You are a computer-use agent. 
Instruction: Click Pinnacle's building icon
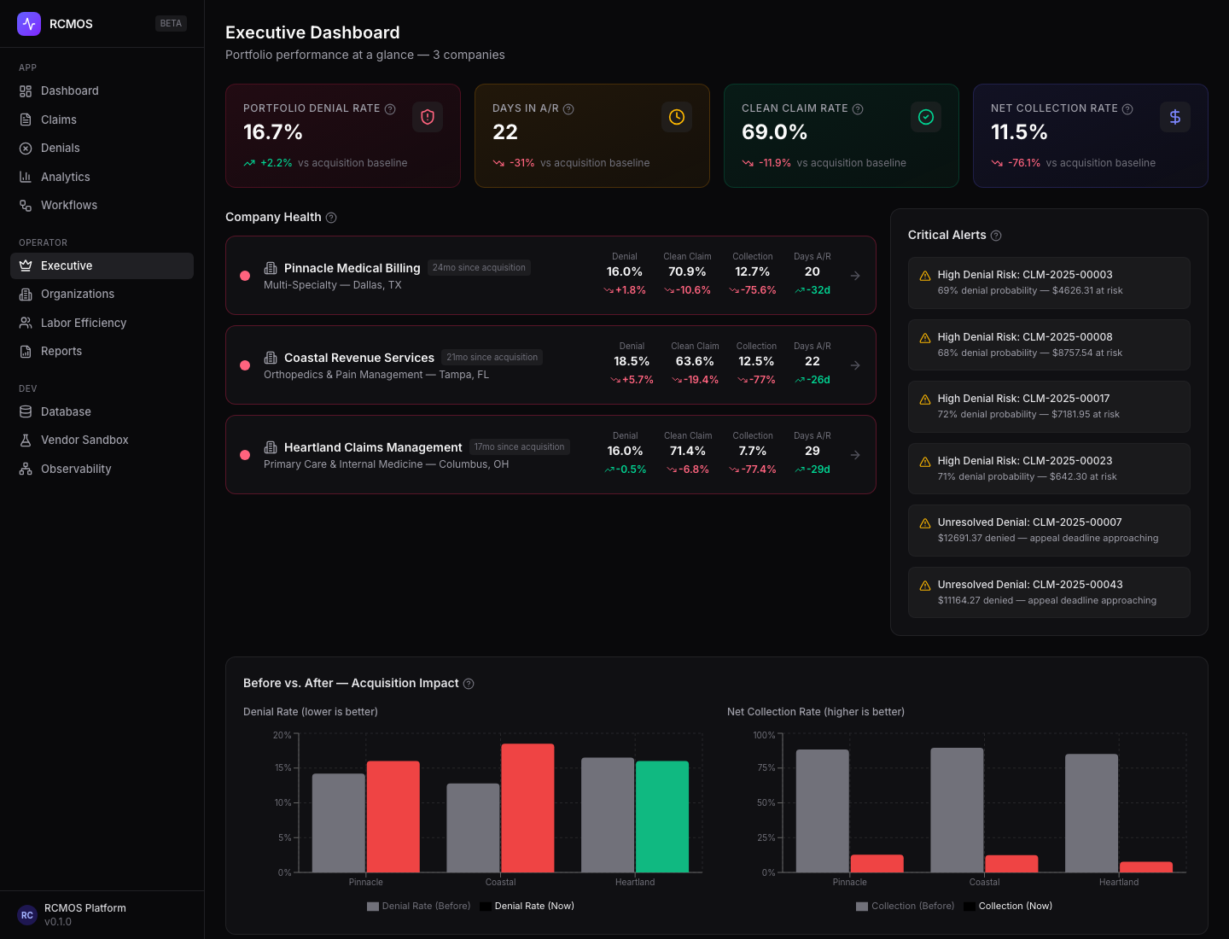pyautogui.click(x=271, y=268)
